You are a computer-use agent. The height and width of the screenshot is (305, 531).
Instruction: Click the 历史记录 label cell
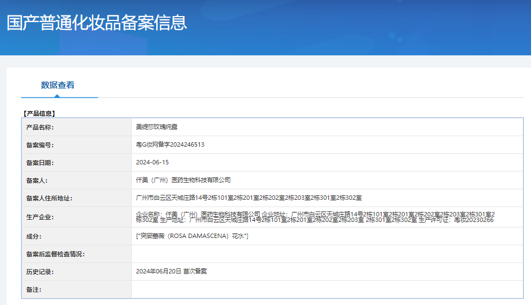point(76,271)
